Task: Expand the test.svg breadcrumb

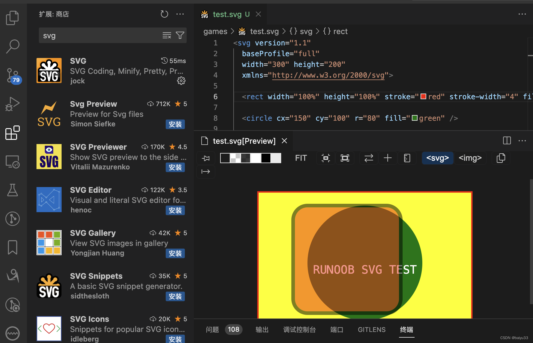Action: [x=258, y=31]
